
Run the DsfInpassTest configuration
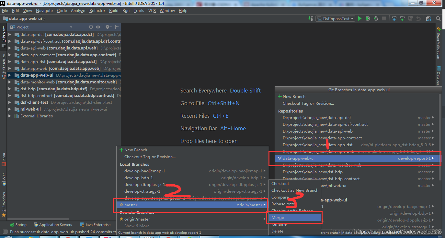[359, 19]
